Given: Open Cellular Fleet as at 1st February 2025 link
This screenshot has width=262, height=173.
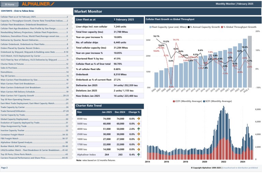Looking at the screenshot, I should (34, 17).
